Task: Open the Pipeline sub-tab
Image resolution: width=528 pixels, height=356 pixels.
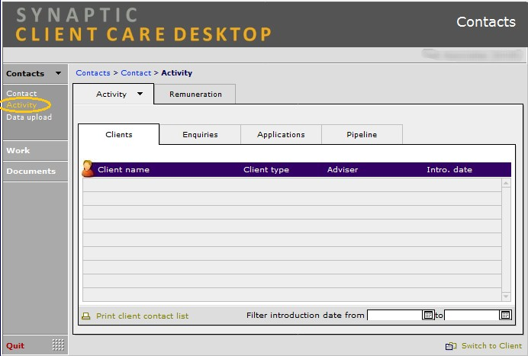Action: (x=362, y=134)
